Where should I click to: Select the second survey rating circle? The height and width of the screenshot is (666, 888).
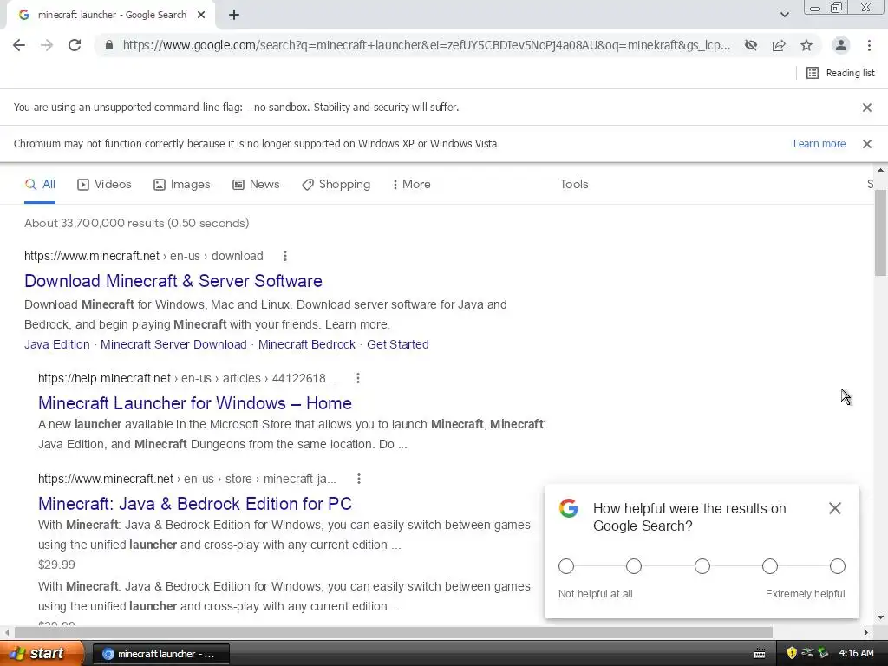click(634, 566)
